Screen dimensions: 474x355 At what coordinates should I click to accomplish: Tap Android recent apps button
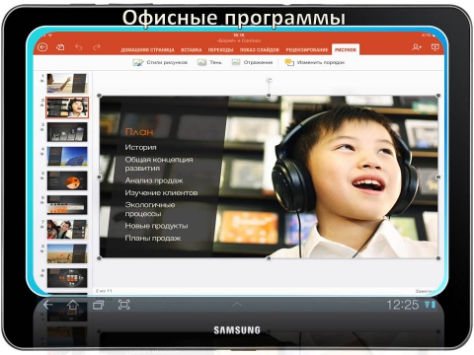(98, 305)
